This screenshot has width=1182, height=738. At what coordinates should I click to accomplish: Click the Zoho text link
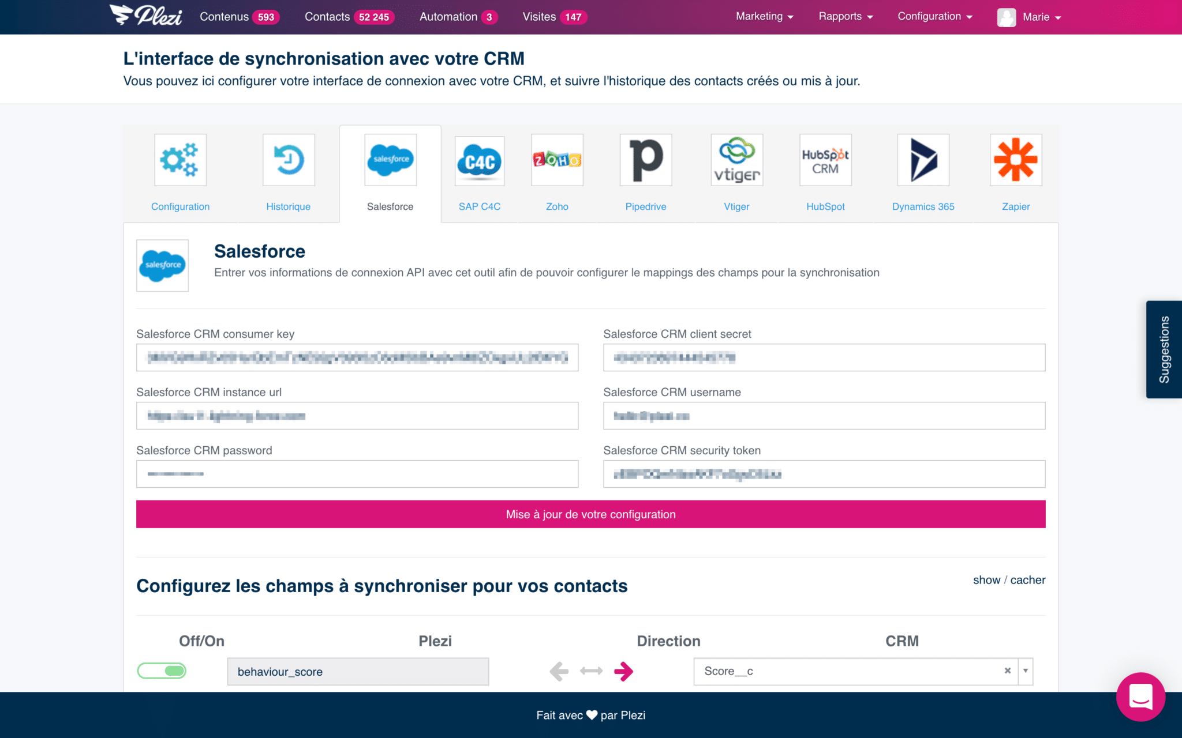(557, 206)
